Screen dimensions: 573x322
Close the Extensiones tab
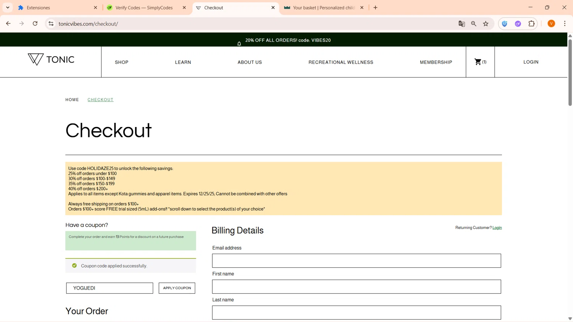(x=95, y=8)
